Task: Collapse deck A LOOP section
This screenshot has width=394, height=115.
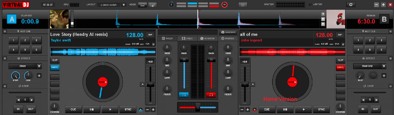Action: click(5, 86)
